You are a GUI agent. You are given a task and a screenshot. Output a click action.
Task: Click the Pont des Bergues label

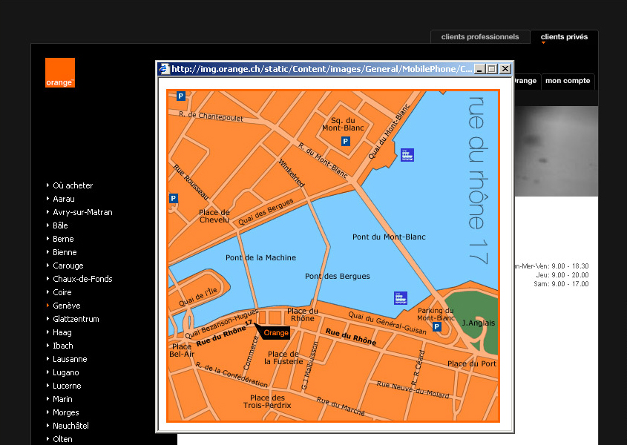click(337, 277)
